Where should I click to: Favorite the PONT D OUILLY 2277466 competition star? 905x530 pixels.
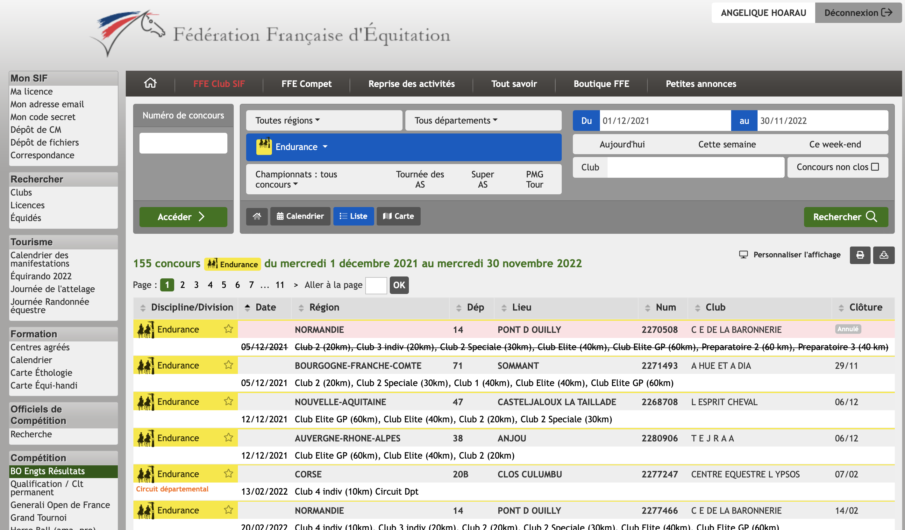click(x=228, y=510)
